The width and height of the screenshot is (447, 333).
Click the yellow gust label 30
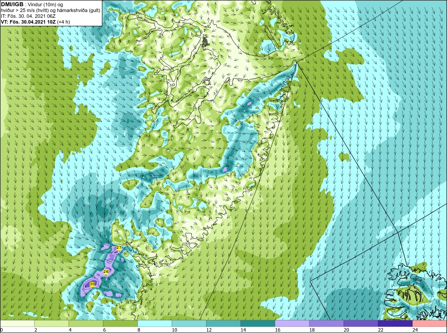coord(92,284)
